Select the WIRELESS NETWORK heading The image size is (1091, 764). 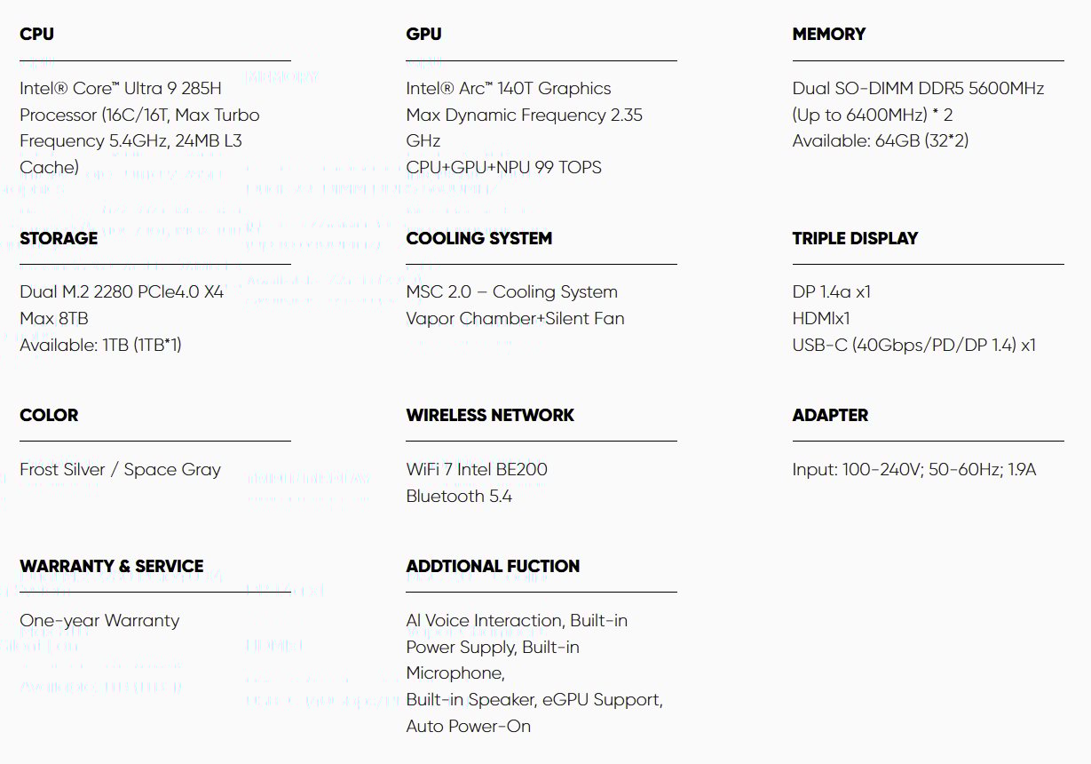click(x=490, y=415)
